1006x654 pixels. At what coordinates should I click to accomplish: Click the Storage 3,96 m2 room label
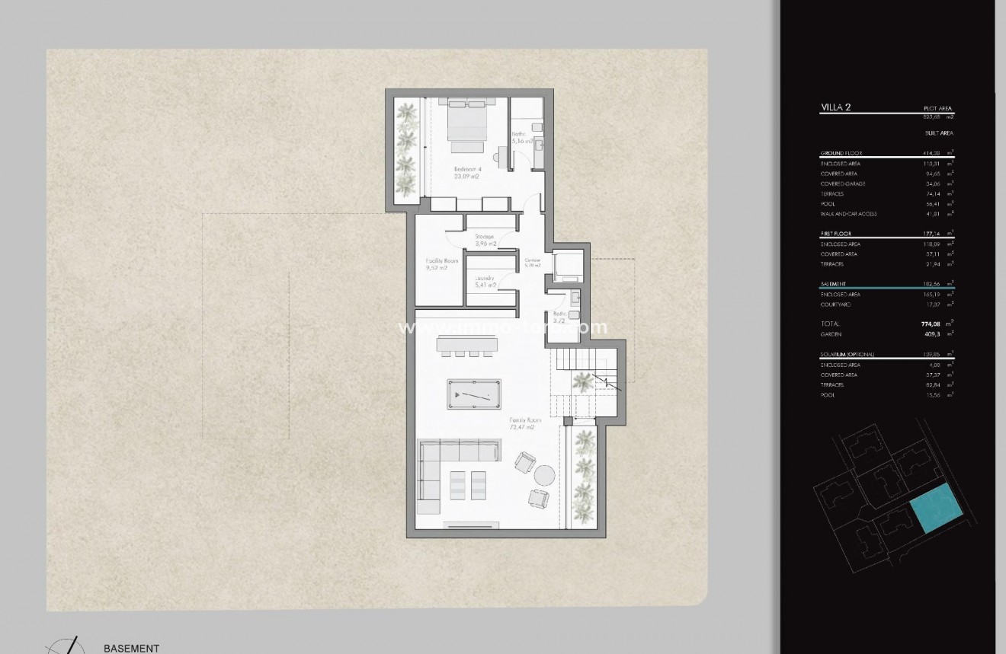(485, 241)
